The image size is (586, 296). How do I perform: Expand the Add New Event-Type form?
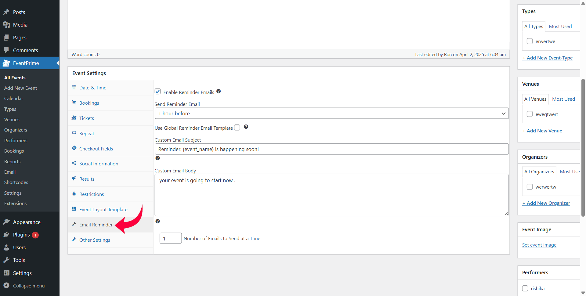547,58
